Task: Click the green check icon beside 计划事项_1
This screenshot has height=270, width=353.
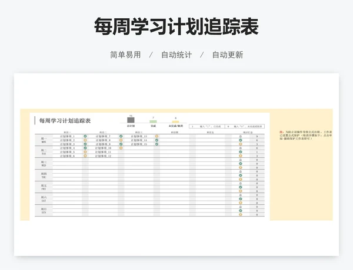Action: (x=85, y=136)
